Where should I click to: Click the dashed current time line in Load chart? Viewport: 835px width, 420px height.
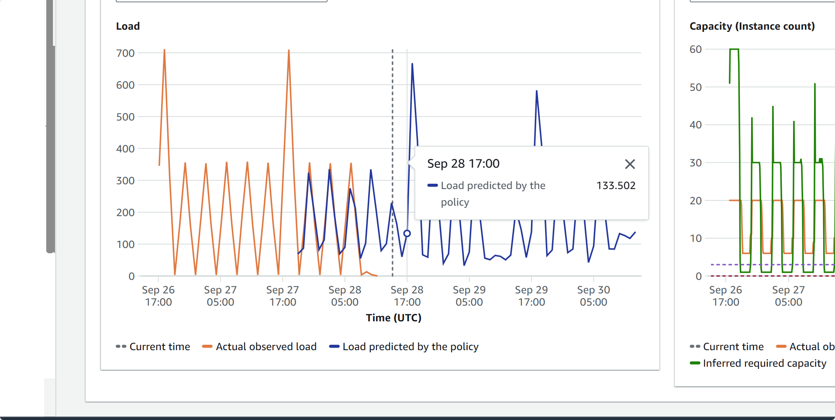[392, 131]
